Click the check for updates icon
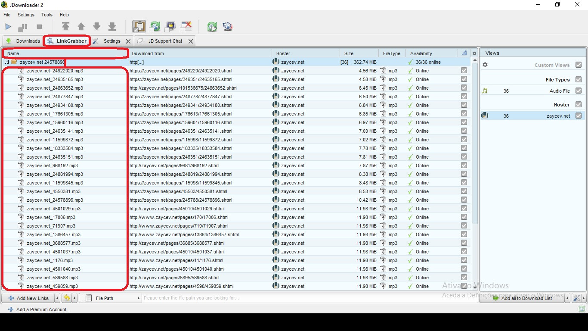The width and height of the screenshot is (588, 331). click(x=212, y=27)
